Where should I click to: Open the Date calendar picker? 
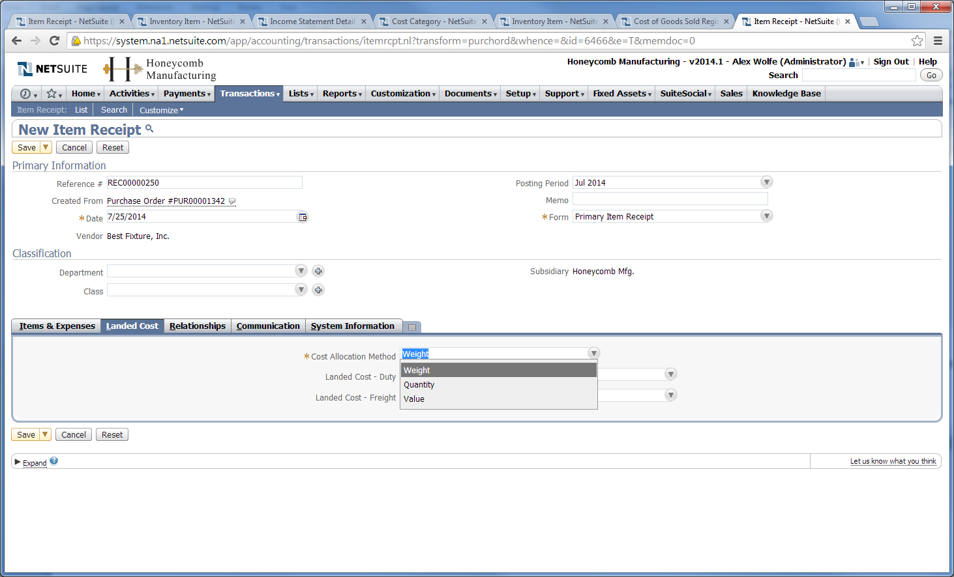coord(303,217)
